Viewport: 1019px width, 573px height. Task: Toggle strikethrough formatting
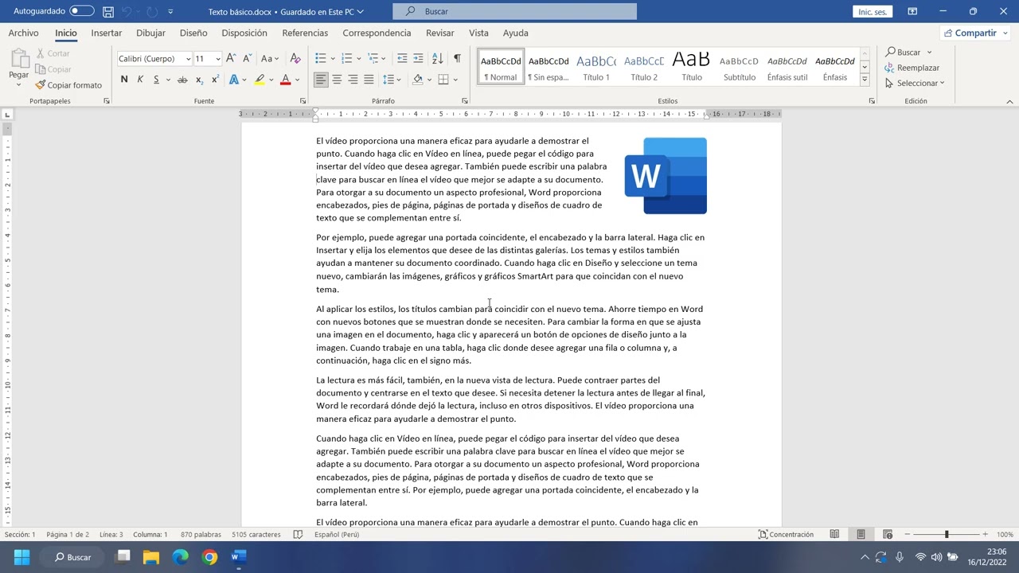coord(182,80)
